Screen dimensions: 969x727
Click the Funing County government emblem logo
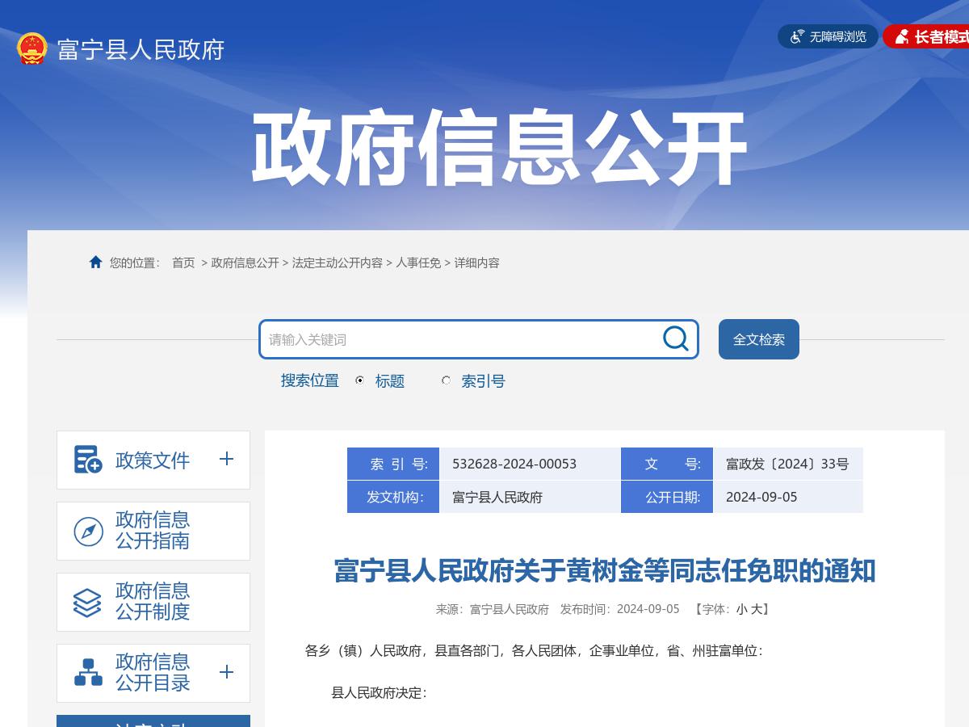(x=31, y=48)
